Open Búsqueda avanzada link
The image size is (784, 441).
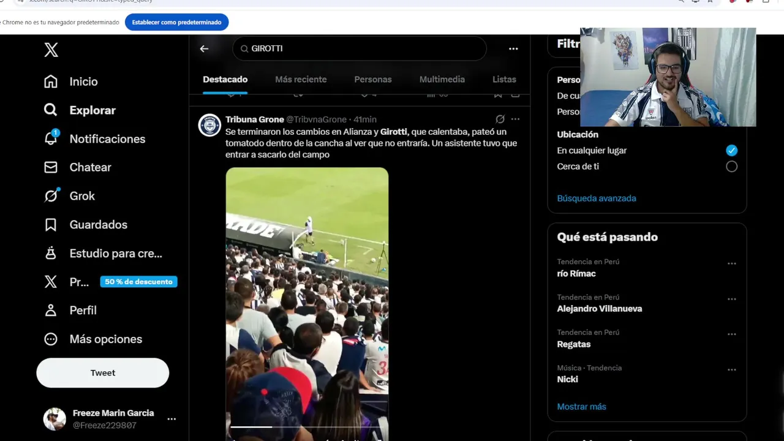point(597,198)
